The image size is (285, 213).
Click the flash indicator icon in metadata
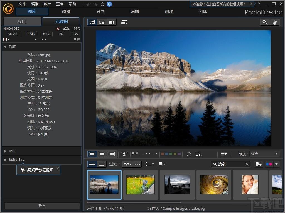click(58, 29)
